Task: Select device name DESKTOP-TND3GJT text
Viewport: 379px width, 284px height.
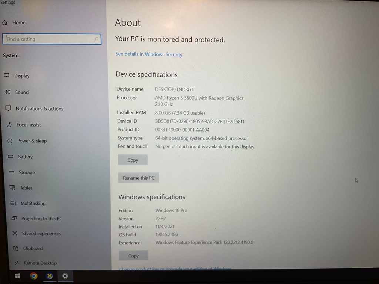Action: [175, 89]
